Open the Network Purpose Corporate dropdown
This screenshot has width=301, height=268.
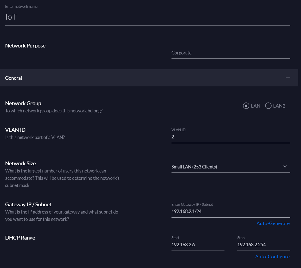click(x=231, y=53)
